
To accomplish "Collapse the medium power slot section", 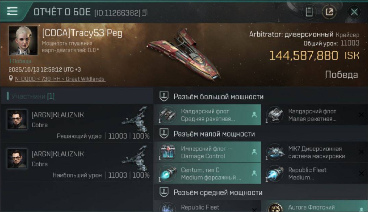I will [261, 192].
